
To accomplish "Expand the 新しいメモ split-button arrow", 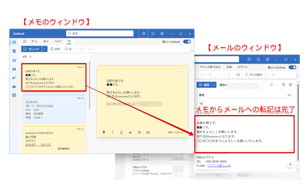I will coord(45,49).
